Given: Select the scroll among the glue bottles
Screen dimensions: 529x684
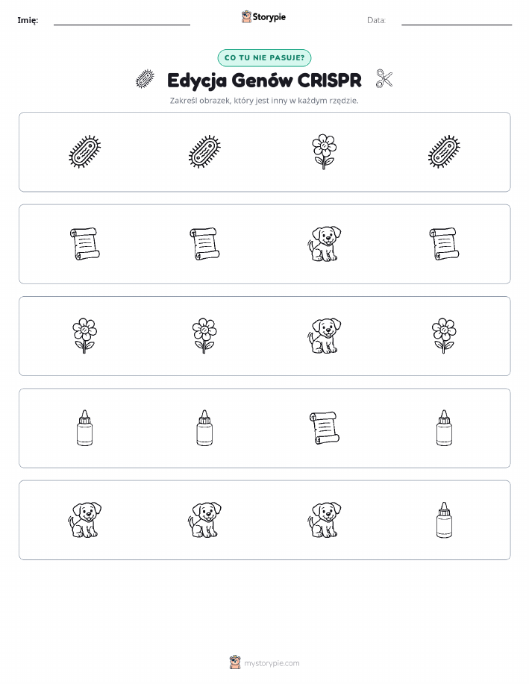Looking at the screenshot, I should point(325,427).
